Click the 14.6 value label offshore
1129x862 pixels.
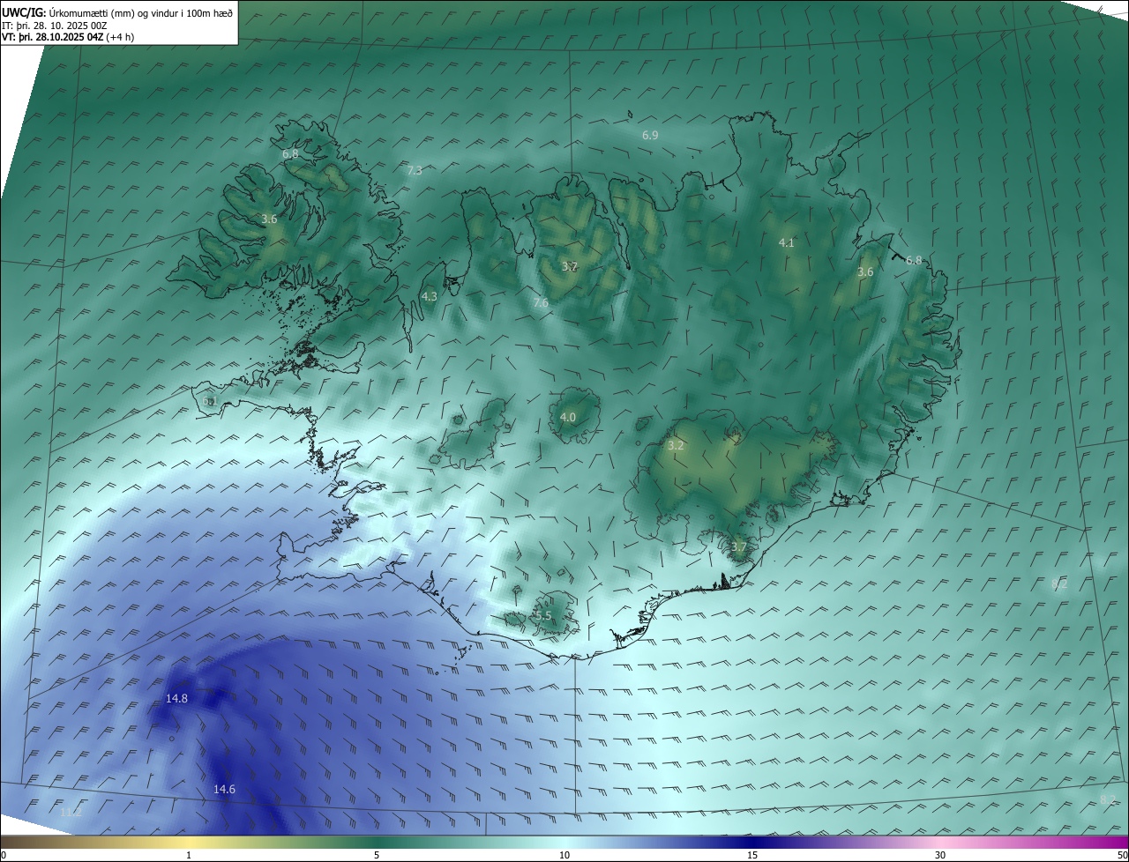click(224, 790)
